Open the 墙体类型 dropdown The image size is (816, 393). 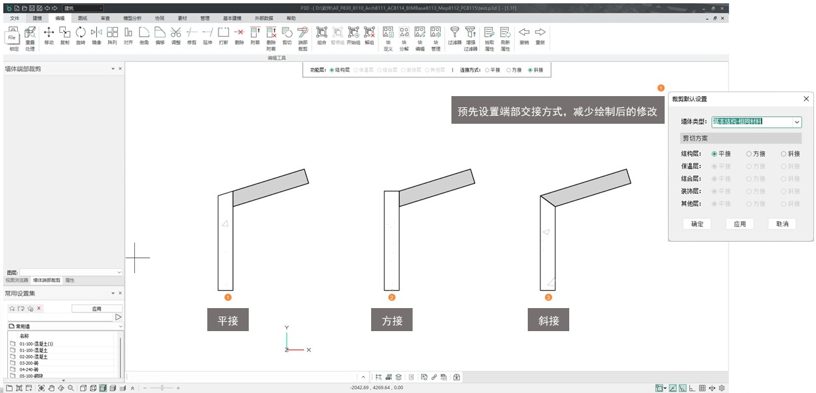click(797, 122)
